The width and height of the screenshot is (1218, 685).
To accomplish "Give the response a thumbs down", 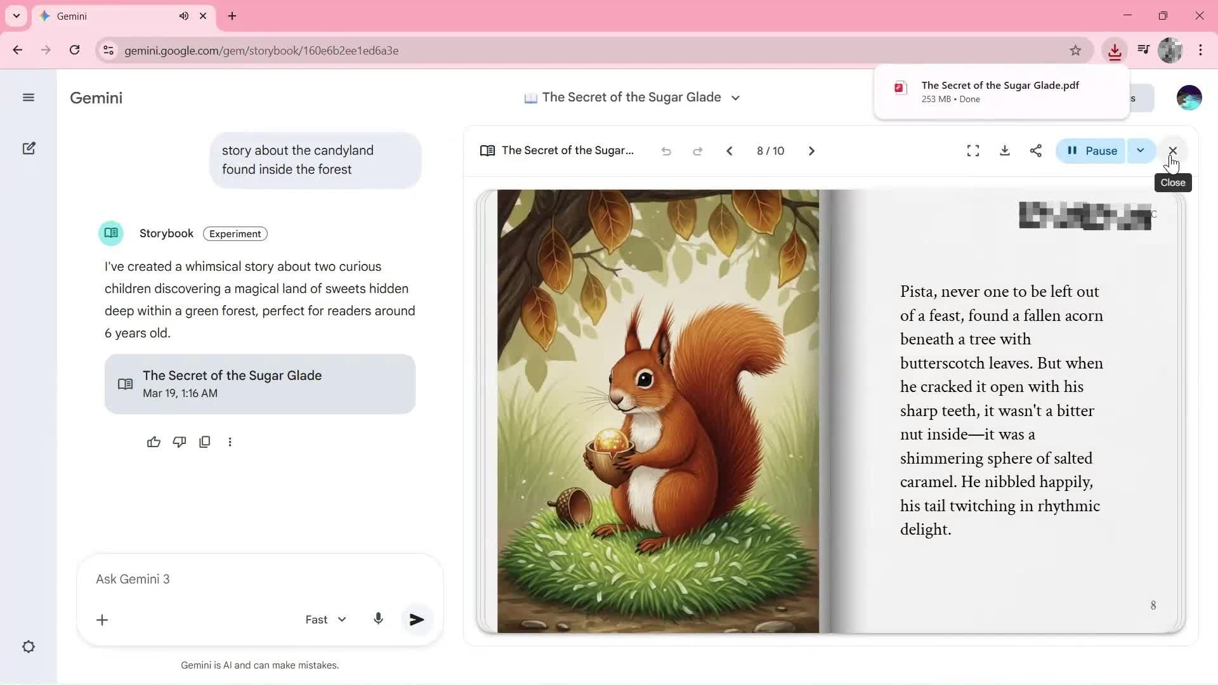I will click(x=179, y=442).
